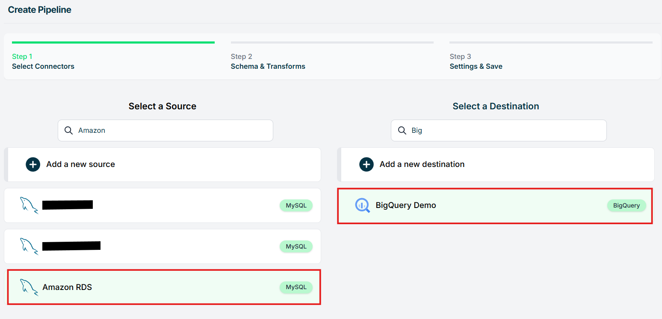The width and height of the screenshot is (662, 319).
Task: Click the plus icon for Add a new destination
Action: coord(366,164)
